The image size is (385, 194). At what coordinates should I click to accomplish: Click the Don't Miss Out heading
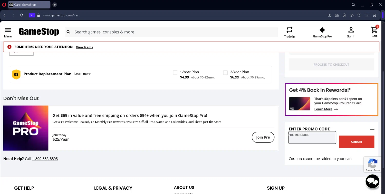[x=21, y=98]
